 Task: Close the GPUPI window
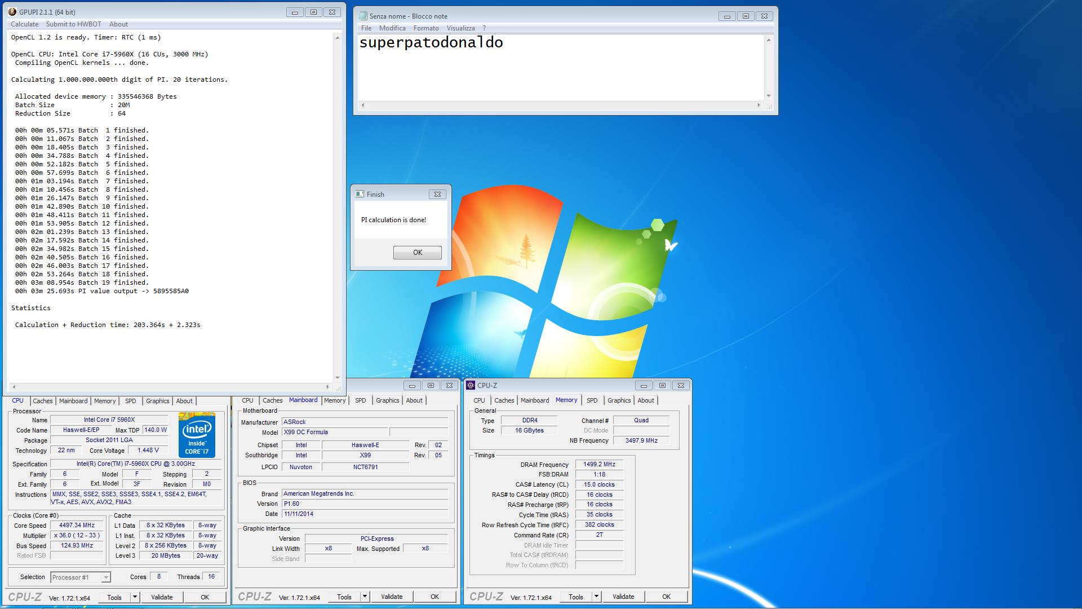tap(332, 12)
